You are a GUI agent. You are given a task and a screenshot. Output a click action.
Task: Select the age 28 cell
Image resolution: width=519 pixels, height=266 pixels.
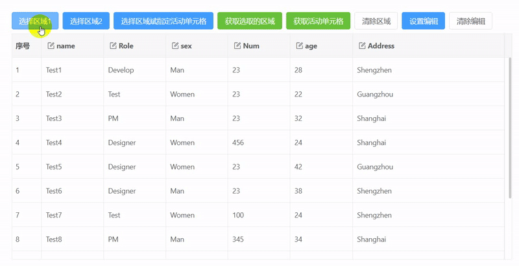click(321, 70)
